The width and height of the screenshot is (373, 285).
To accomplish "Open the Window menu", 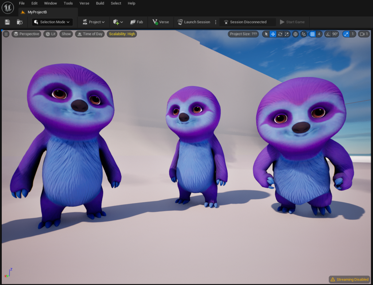I will (50, 3).
